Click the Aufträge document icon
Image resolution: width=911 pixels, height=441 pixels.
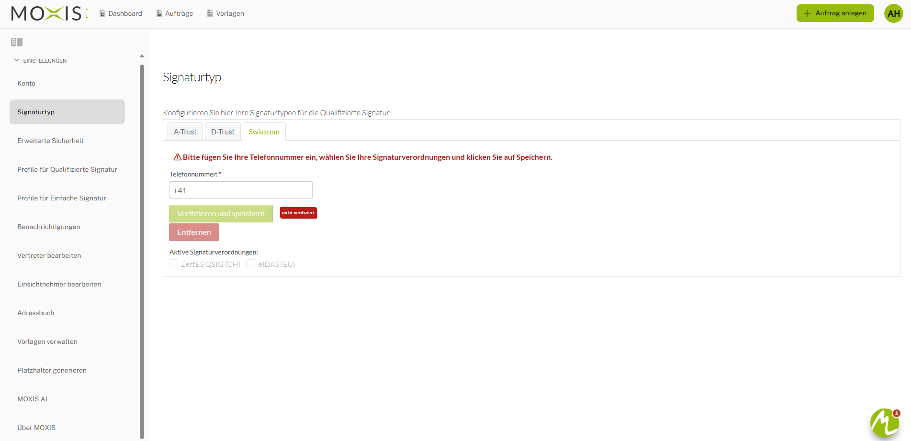pyautogui.click(x=159, y=13)
